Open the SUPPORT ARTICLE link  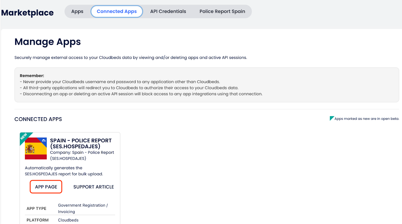tap(94, 187)
